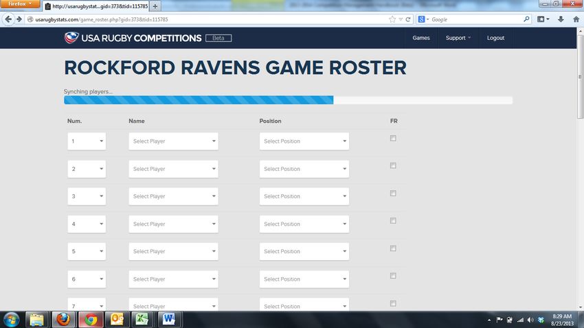584x328 pixels.
Task: Open Select Player dropdown in row 3
Action: click(x=173, y=196)
